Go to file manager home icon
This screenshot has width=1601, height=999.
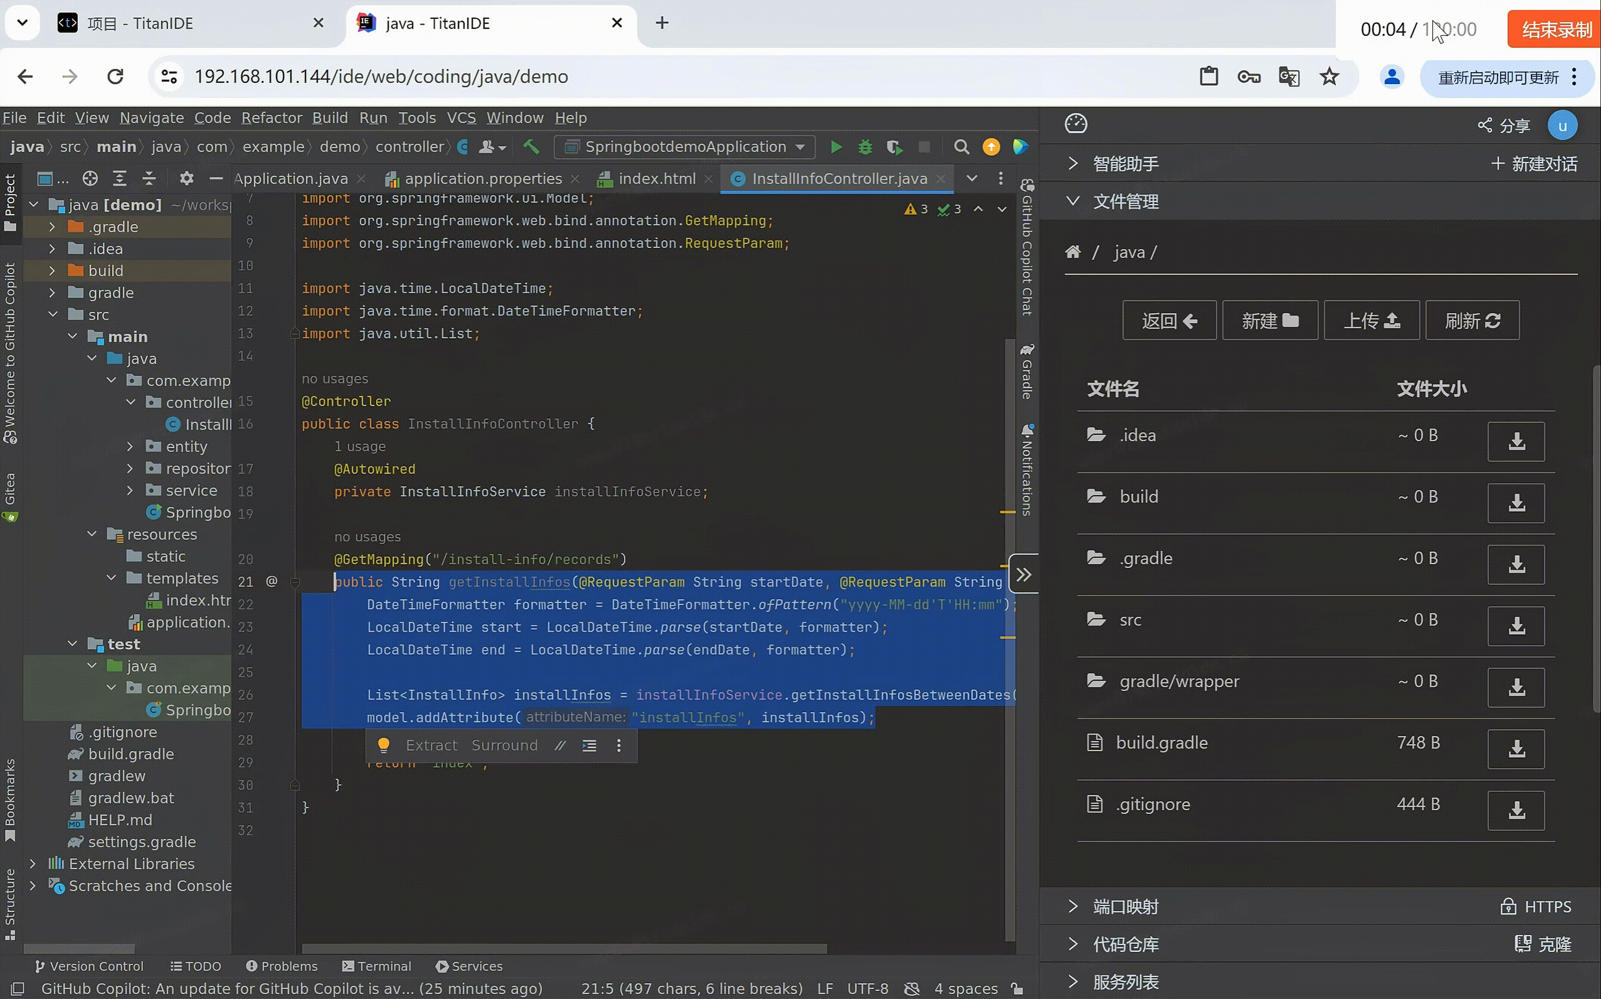1073,252
